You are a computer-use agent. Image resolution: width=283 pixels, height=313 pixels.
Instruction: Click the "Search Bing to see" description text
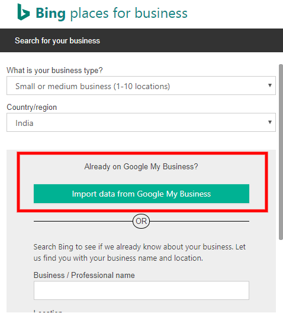click(139, 252)
